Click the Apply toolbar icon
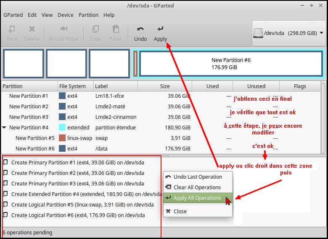Image resolution: width=328 pixels, height=239 pixels. tap(160, 30)
